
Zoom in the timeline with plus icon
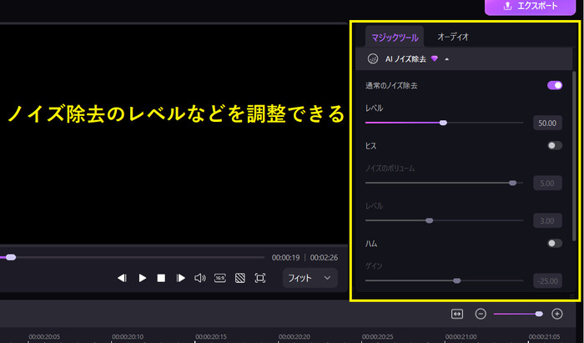[x=556, y=314]
